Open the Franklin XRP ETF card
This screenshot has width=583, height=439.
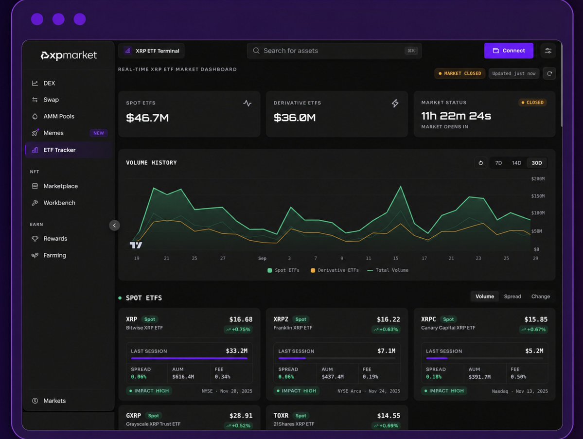coord(337,354)
